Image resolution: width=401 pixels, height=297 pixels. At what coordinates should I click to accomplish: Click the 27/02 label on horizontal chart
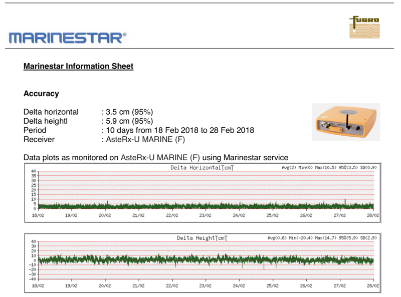pos(340,215)
